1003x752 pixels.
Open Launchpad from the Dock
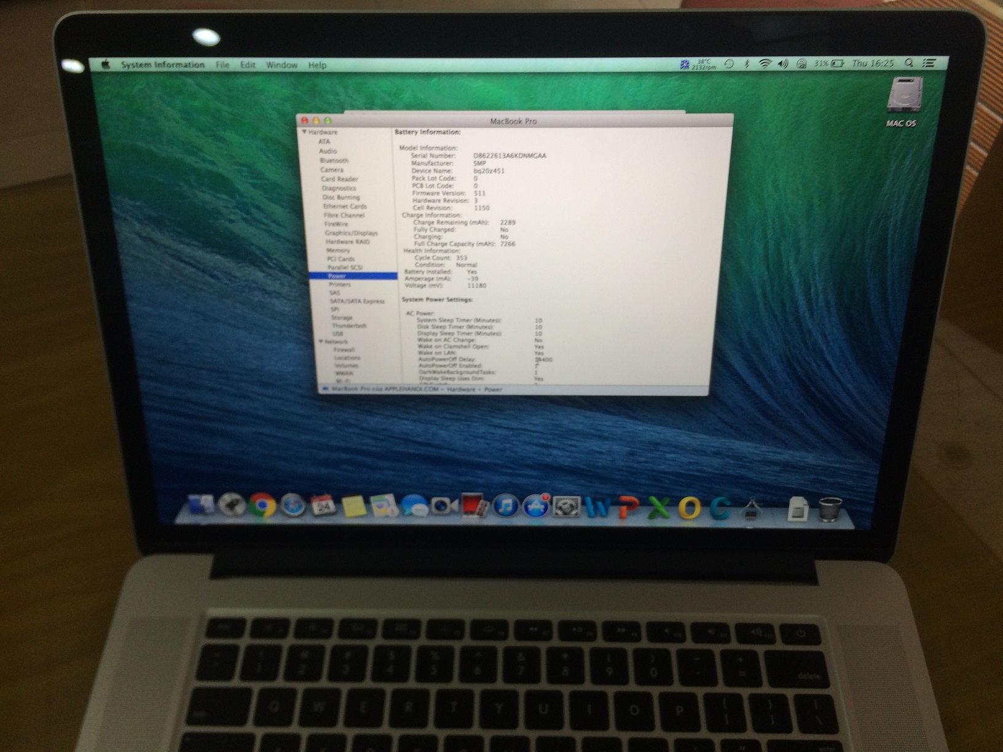point(232,506)
